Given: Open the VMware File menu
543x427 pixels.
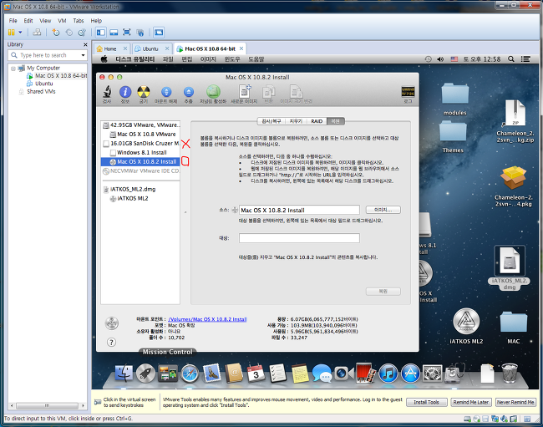Looking at the screenshot, I should (13, 21).
